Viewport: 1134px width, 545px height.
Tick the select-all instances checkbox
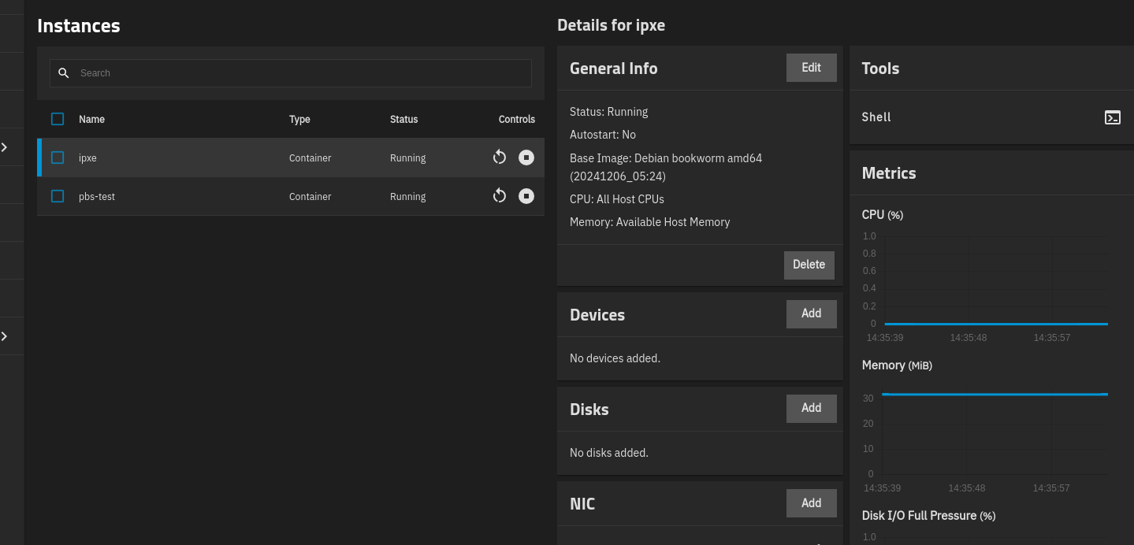(x=58, y=119)
